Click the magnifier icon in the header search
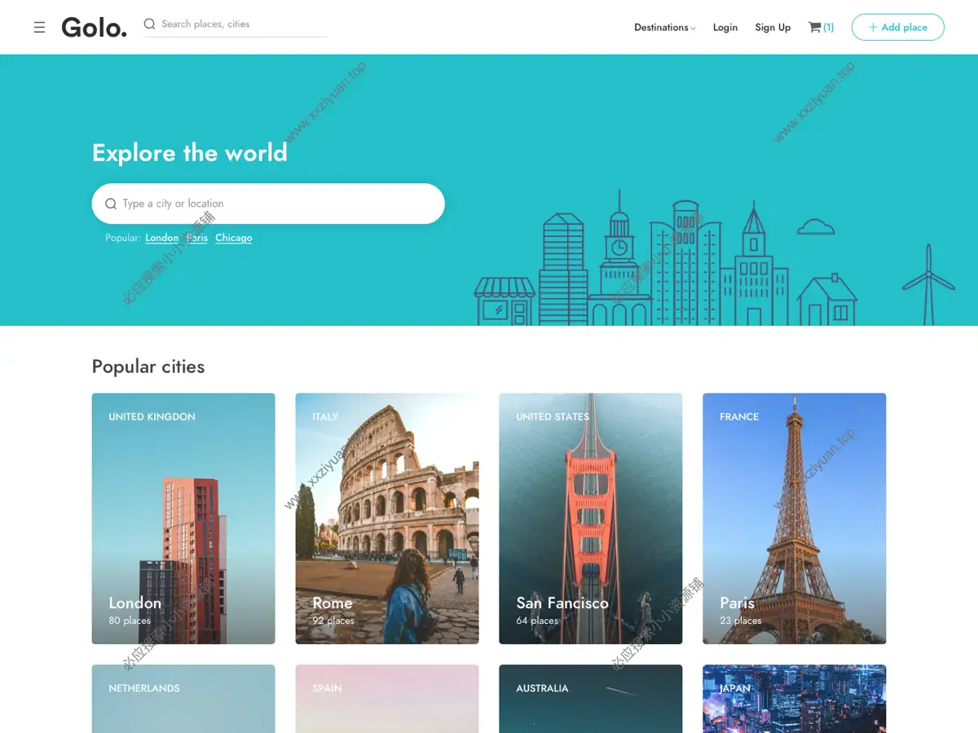 coord(149,24)
